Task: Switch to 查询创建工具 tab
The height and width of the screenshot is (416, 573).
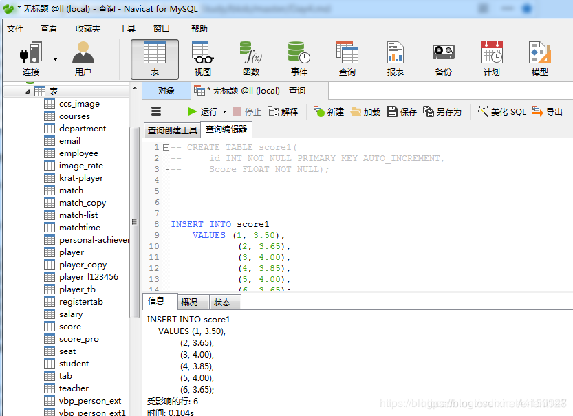Action: pyautogui.click(x=172, y=131)
